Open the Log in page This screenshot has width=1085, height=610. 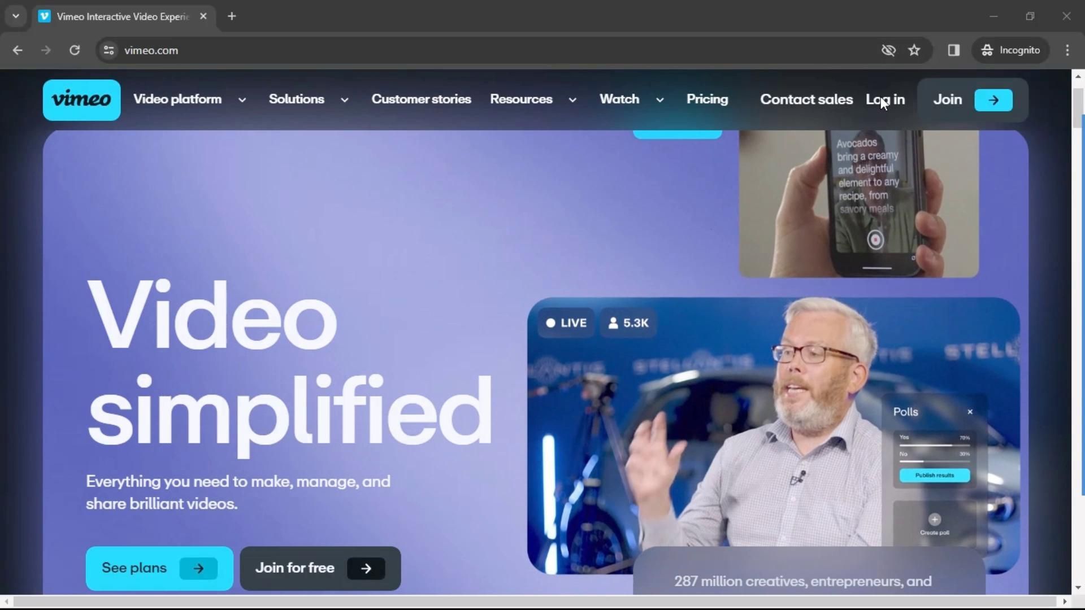(885, 99)
